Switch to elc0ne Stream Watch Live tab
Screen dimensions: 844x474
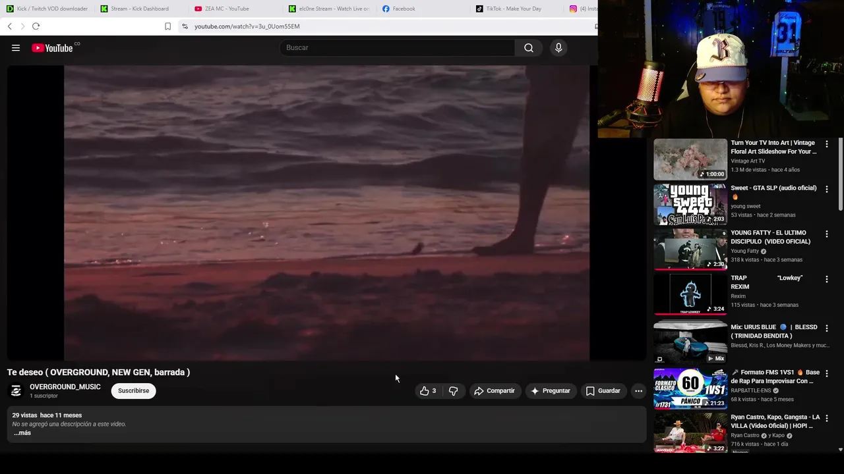330,9
